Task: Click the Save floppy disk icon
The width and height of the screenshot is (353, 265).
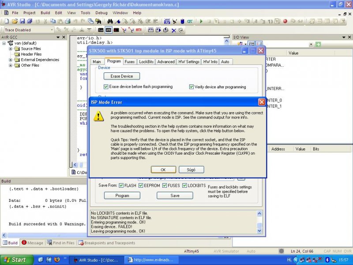Action: pyautogui.click(x=22, y=21)
